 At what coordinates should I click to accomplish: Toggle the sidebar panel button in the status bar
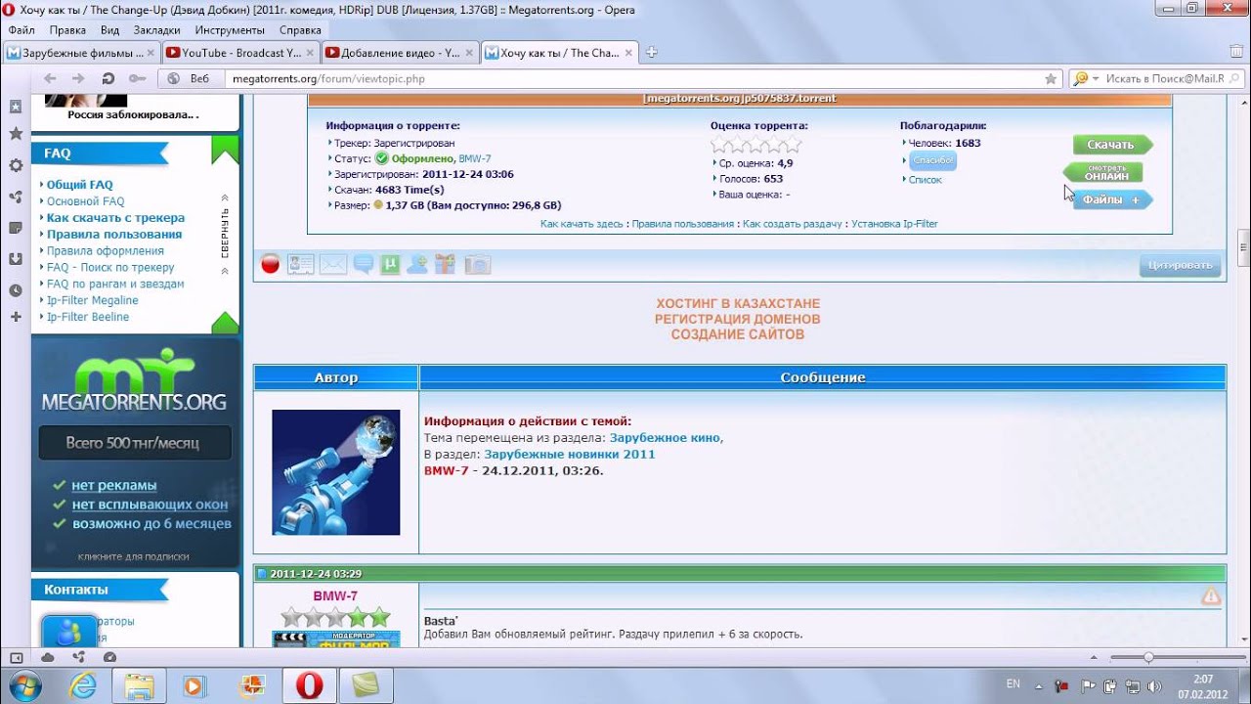pos(17,657)
